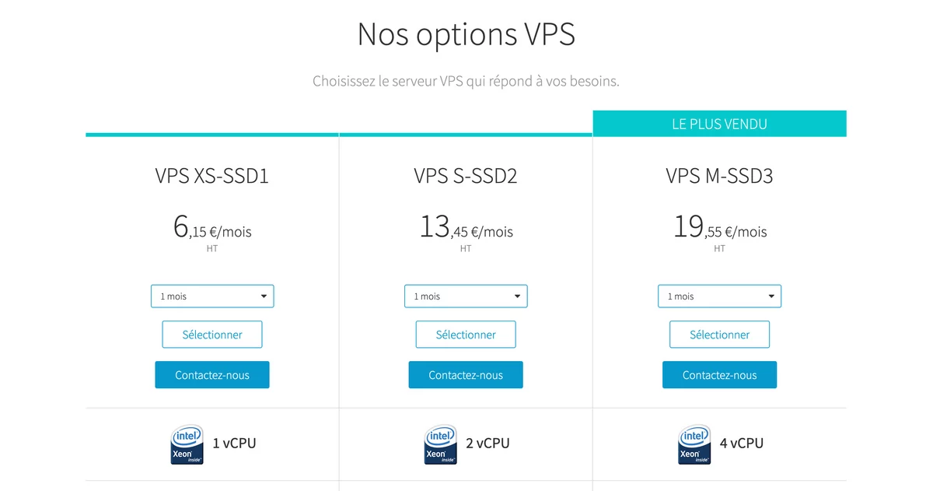Viewport: 933px width, 491px height.
Task: Click Intel Xeon icon beside 1 vCPU
Action: coord(187,444)
